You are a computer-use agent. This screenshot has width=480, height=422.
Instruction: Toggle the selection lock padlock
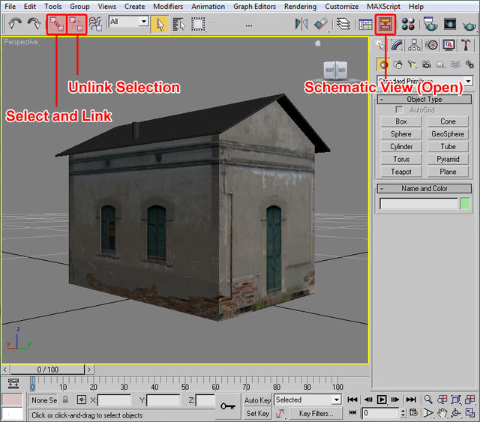coord(65,400)
